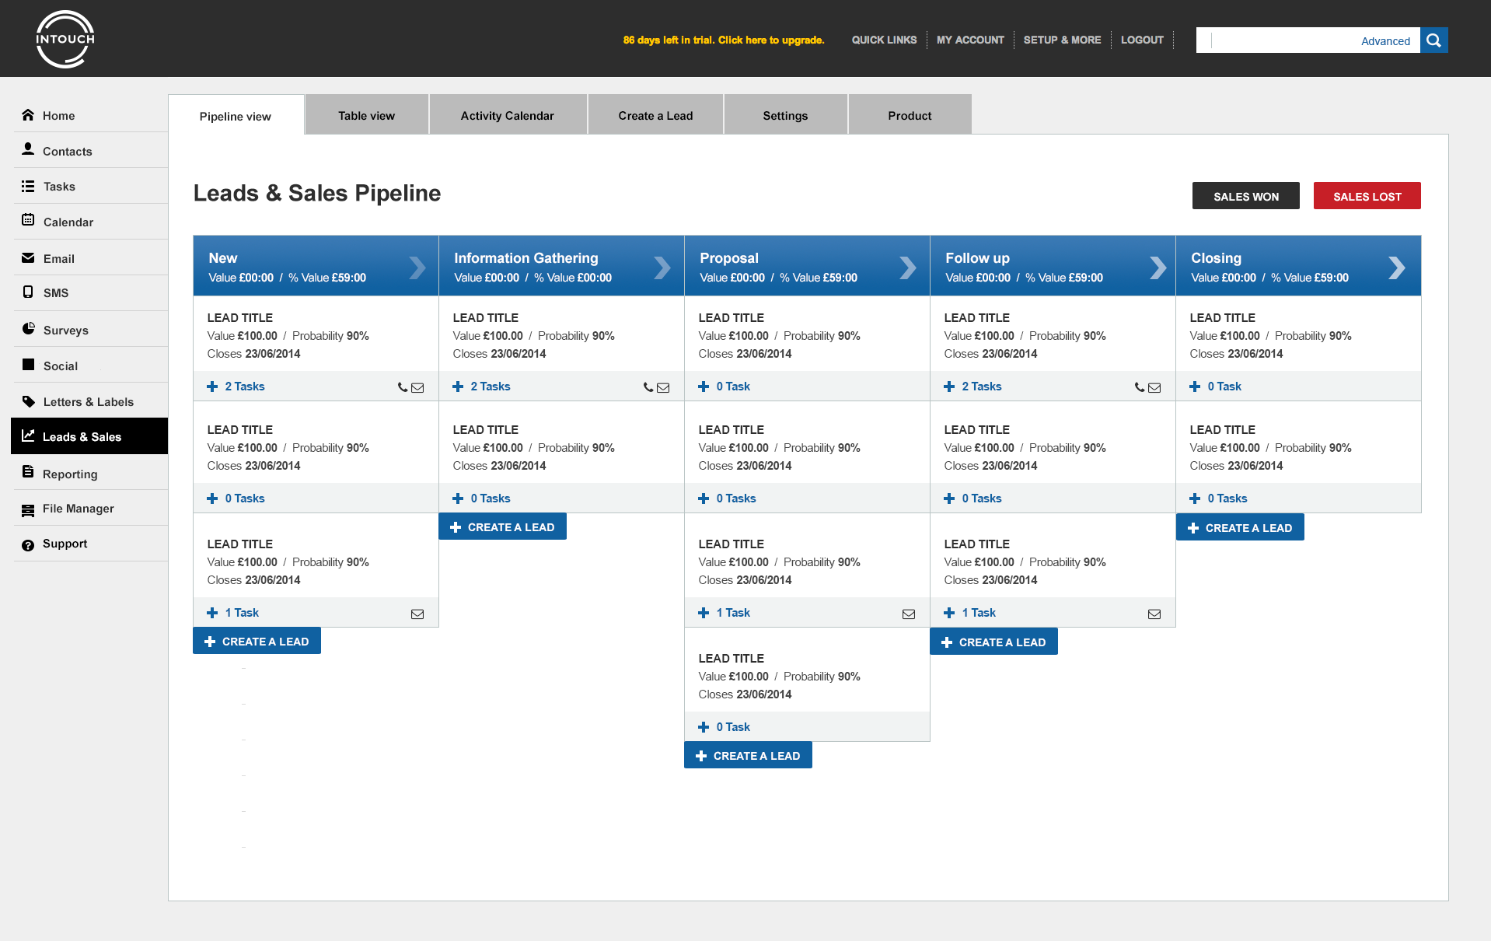The width and height of the screenshot is (1491, 941).
Task: Open the Advanced search link
Action: 1385,41
